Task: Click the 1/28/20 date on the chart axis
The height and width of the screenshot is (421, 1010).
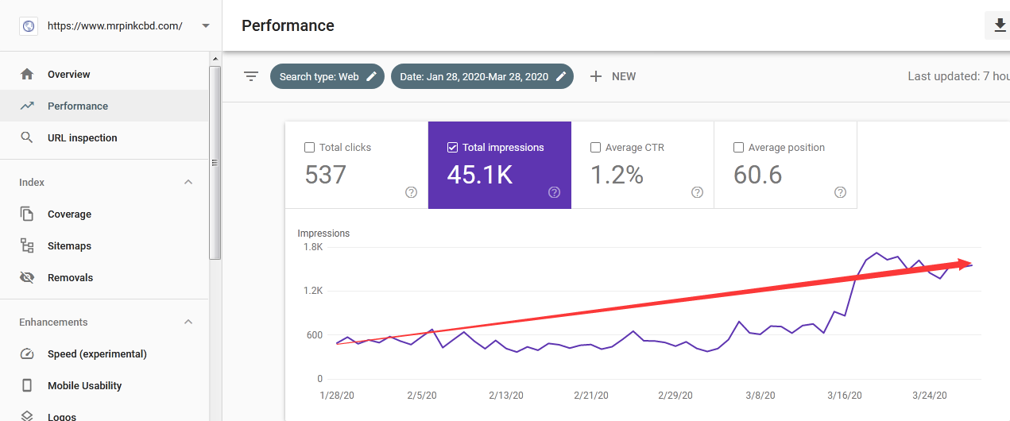Action: pos(338,395)
